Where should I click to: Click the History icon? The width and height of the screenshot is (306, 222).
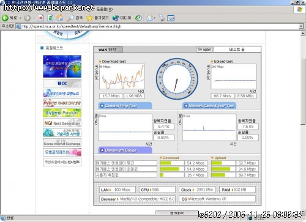(x=138, y=18)
